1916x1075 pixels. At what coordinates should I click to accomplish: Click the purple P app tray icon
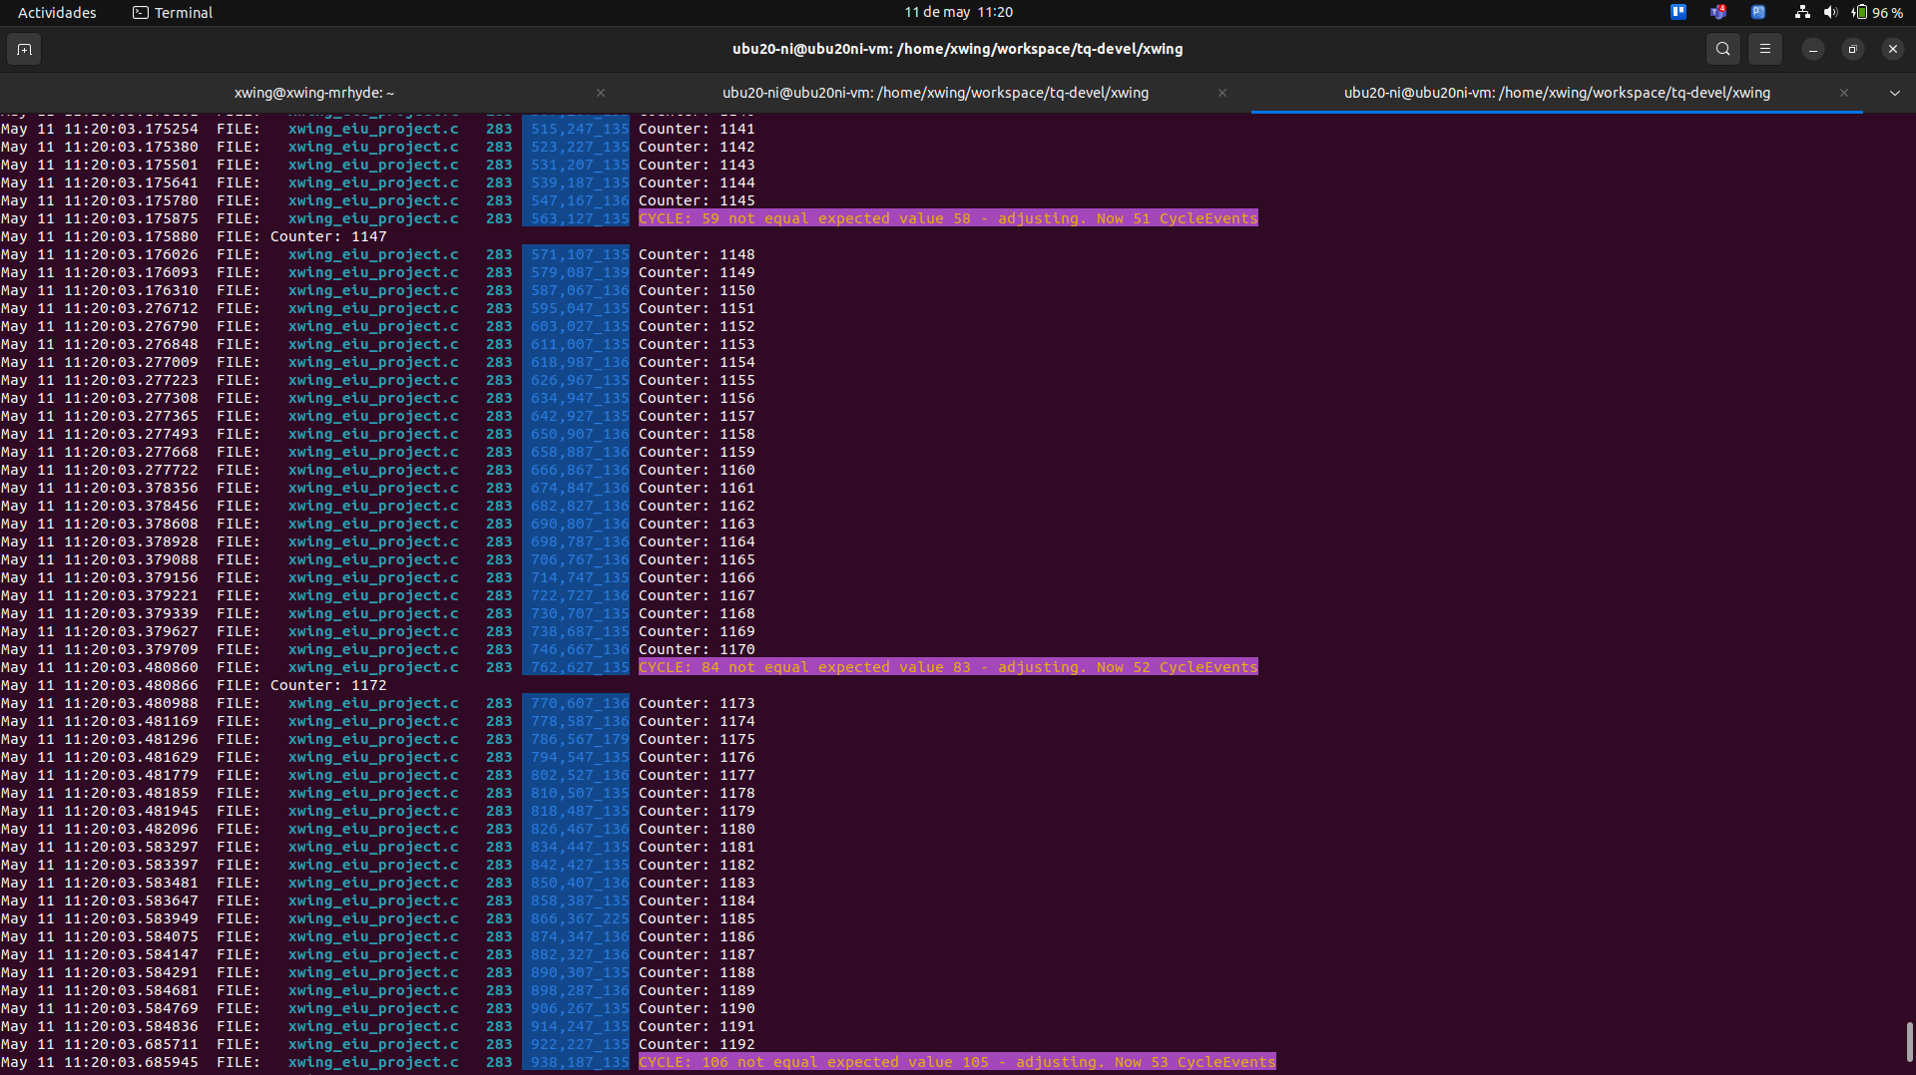(x=1757, y=12)
